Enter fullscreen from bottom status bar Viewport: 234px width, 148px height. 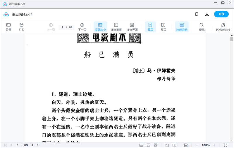[226, 145]
